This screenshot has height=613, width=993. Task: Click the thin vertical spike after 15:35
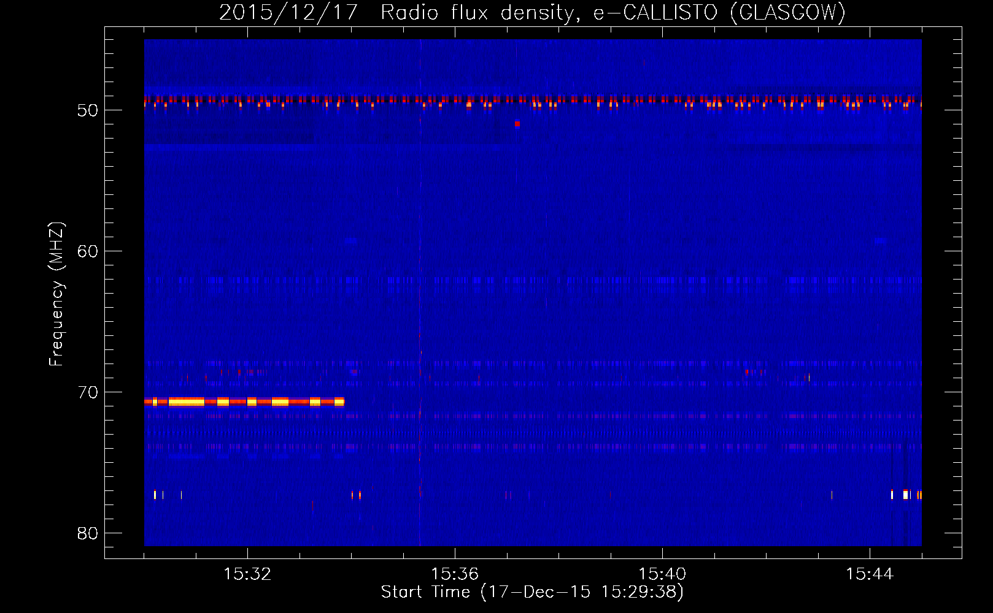tap(420, 293)
